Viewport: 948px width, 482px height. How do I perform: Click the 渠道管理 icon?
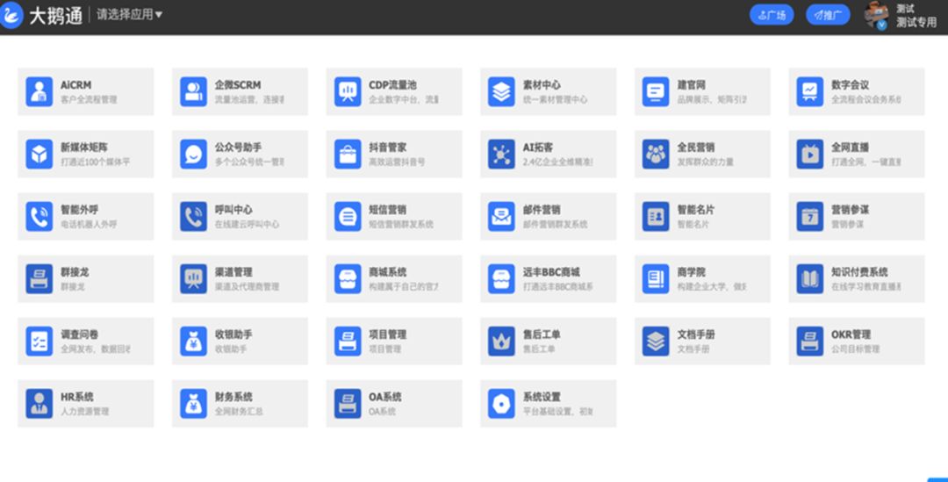click(x=193, y=279)
